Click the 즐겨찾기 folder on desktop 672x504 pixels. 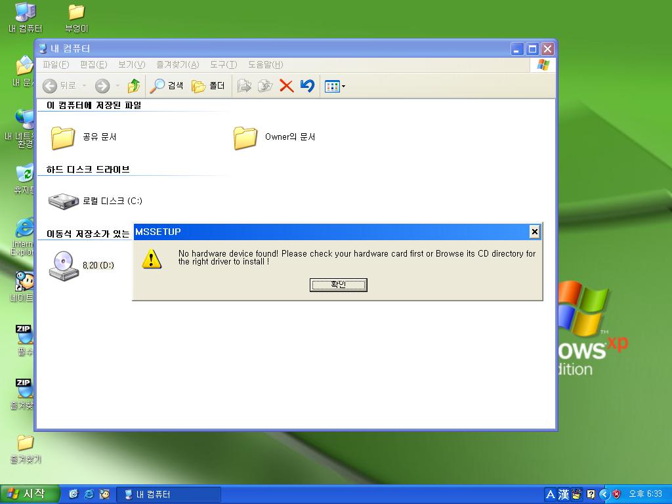point(26,449)
